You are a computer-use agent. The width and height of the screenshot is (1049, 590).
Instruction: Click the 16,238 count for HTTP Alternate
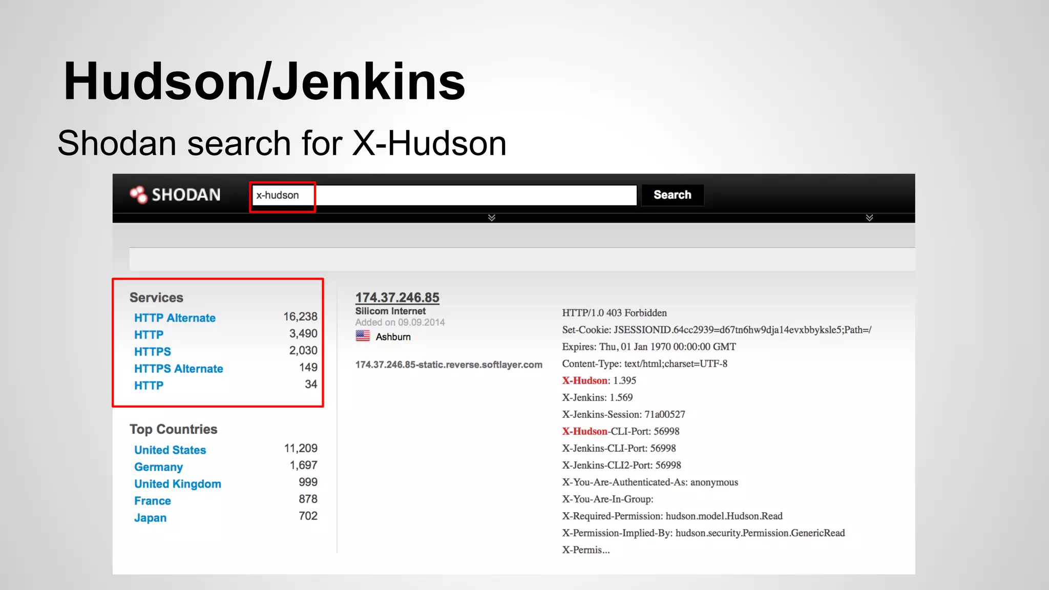(x=301, y=317)
